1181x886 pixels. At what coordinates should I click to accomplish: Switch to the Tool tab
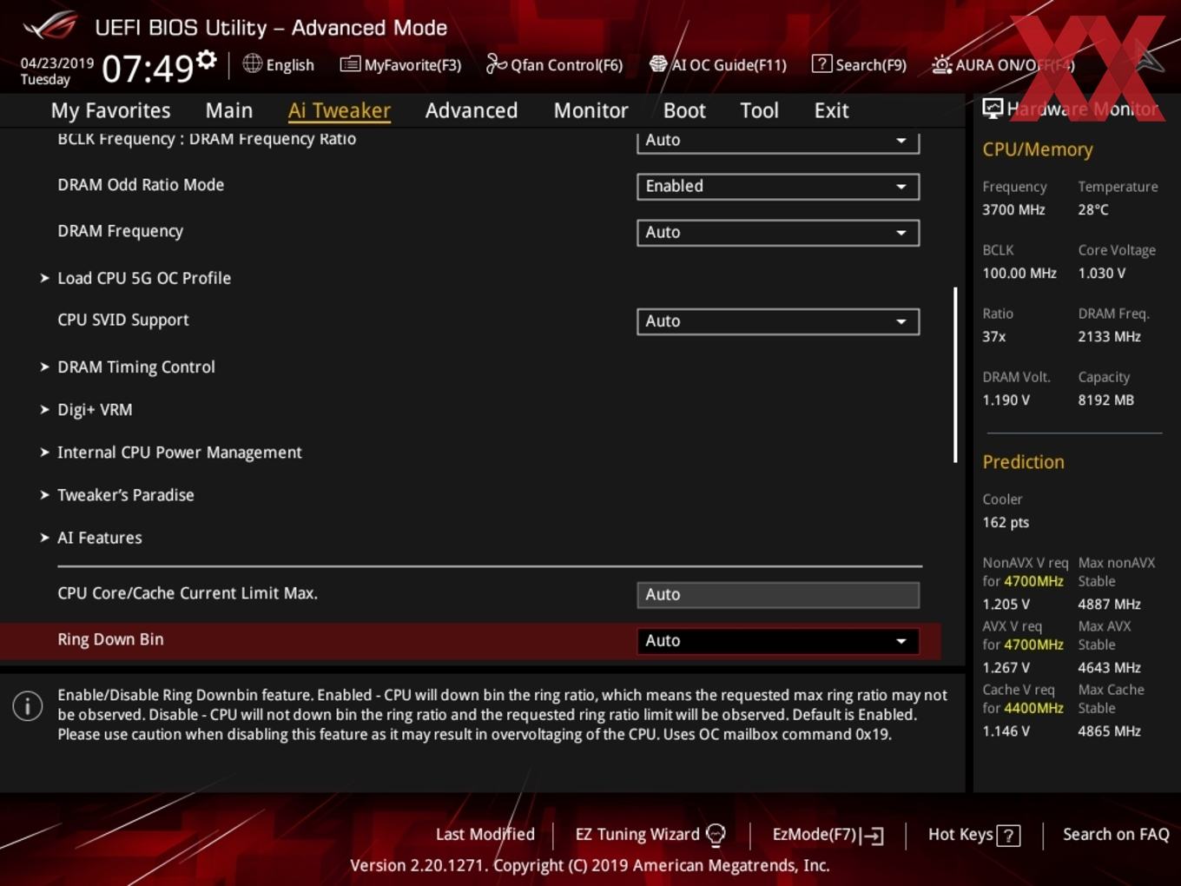click(x=759, y=110)
